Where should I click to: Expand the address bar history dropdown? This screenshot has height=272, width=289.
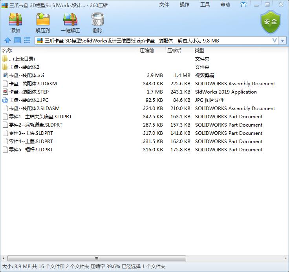point(283,40)
